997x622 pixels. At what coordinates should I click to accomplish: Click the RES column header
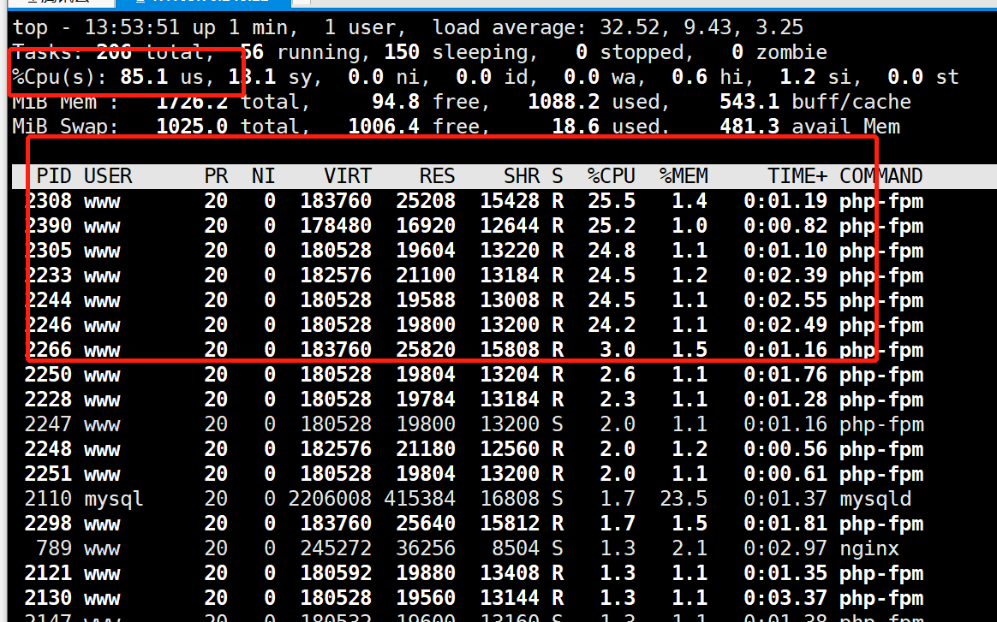(437, 176)
